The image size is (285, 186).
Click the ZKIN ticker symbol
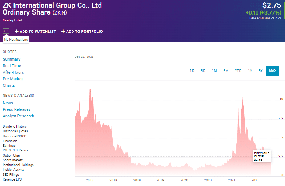(60, 12)
